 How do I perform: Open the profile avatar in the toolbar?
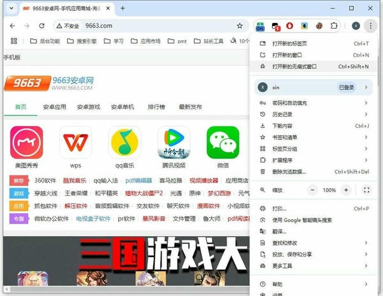(x=356, y=26)
